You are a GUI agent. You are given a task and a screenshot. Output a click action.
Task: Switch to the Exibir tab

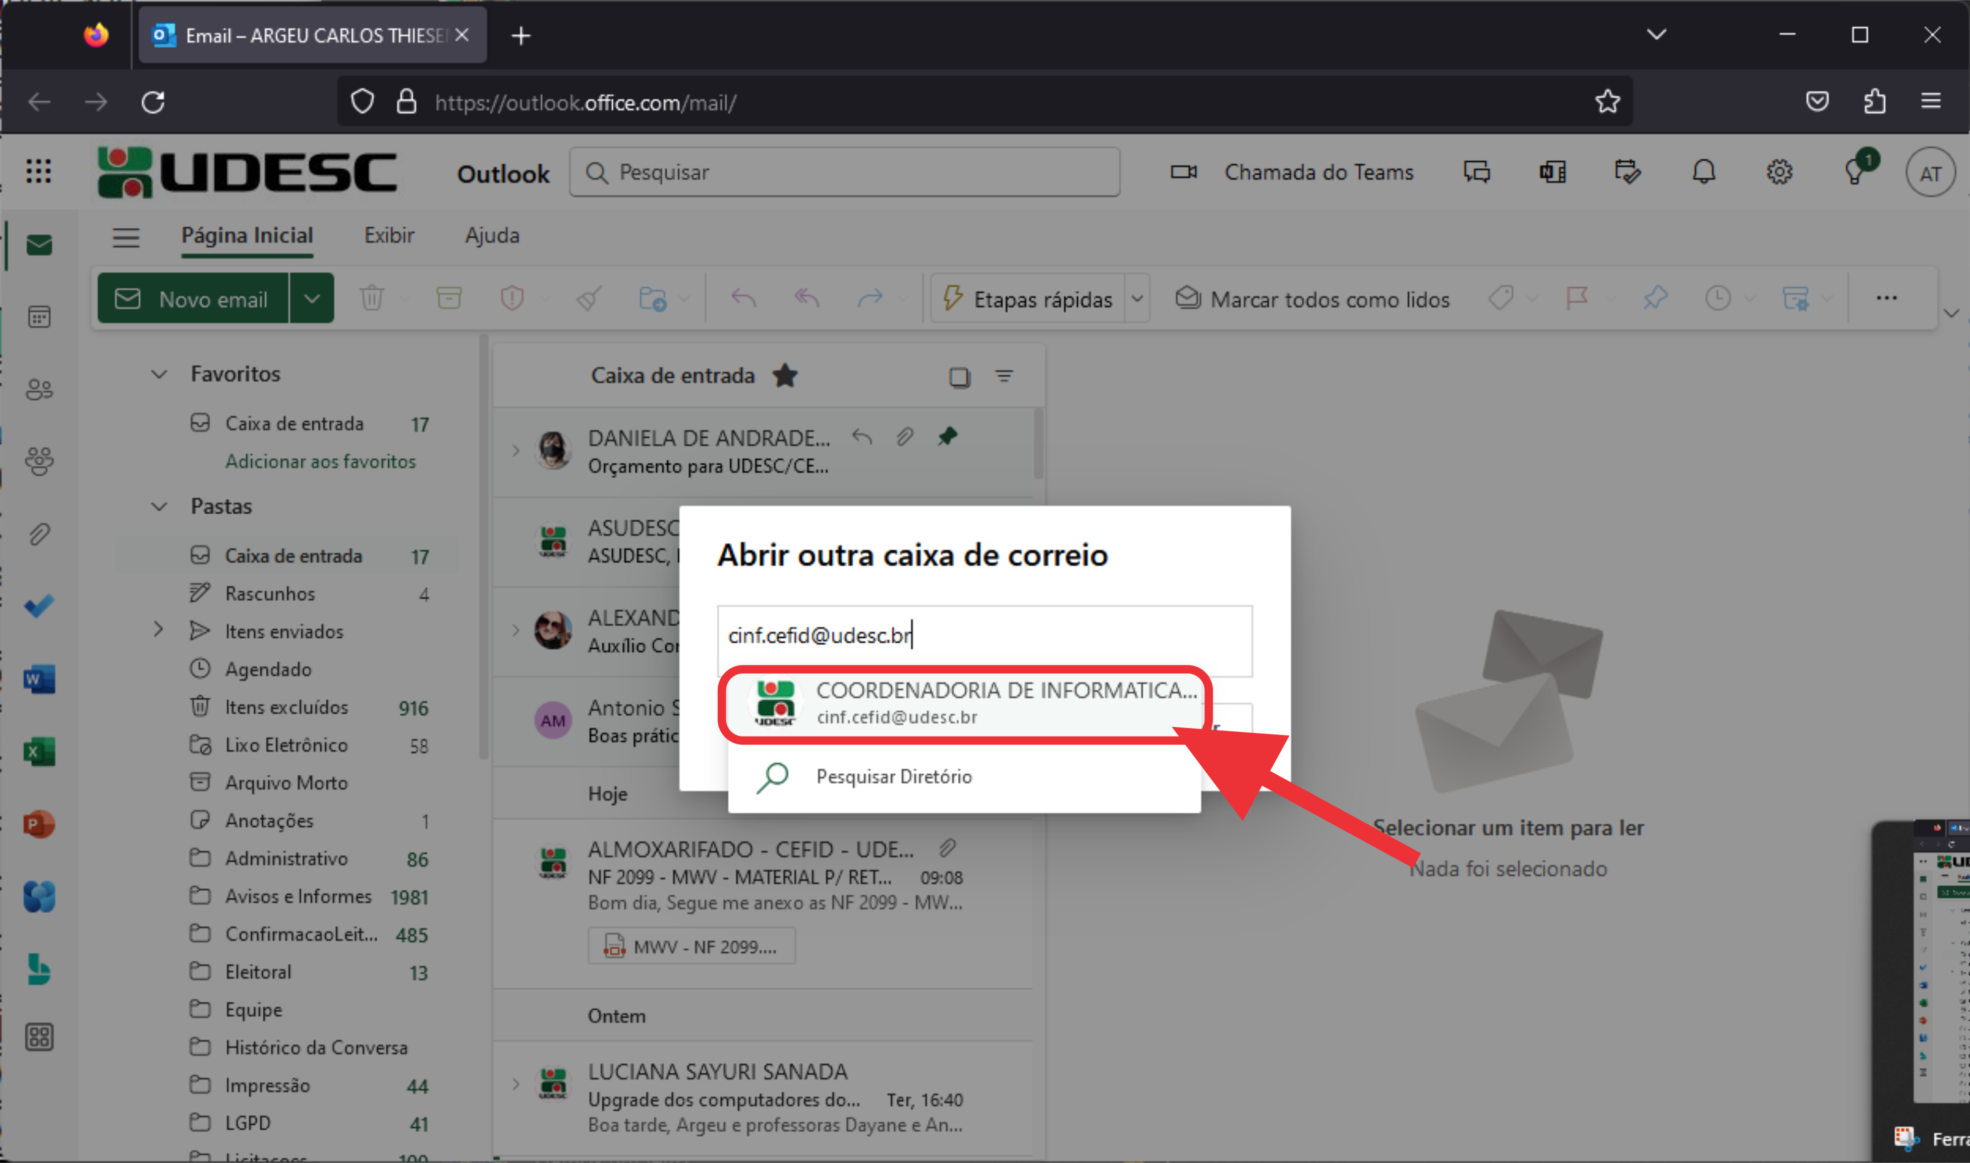389,235
